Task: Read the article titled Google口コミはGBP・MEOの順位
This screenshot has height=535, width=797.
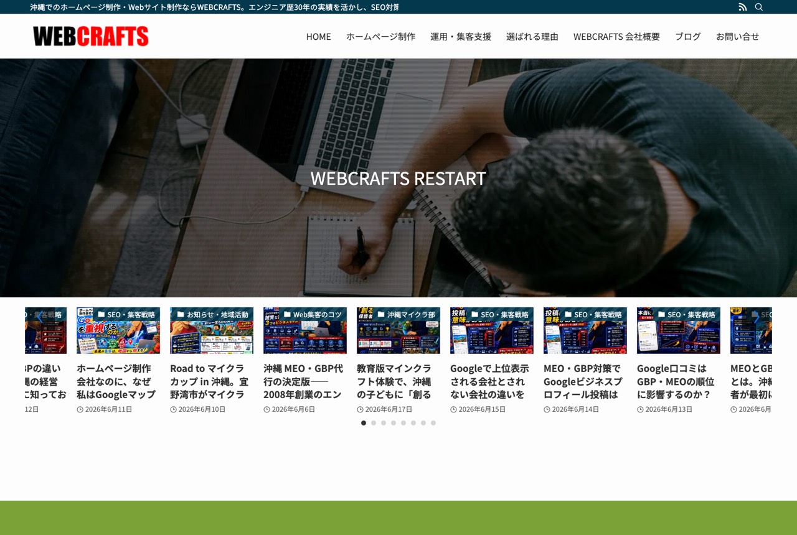Action: click(x=676, y=381)
